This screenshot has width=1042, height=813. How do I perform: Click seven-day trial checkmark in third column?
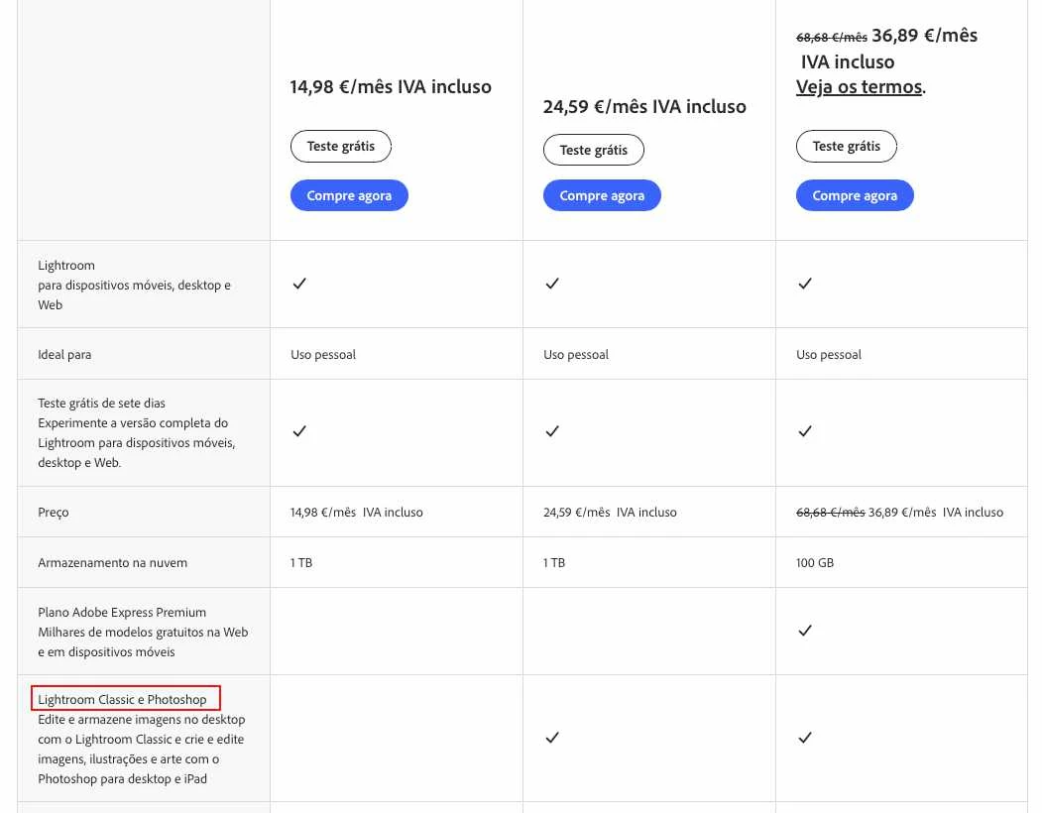tap(805, 431)
